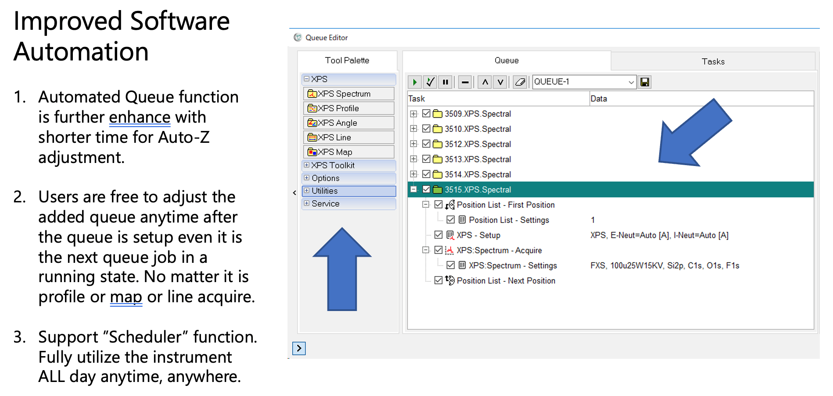Click the minus remove task icon
This screenshot has height=396, width=833.
pos(465,82)
